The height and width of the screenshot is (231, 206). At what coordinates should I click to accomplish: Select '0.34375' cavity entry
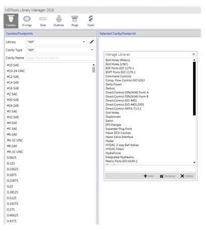pos(13,204)
